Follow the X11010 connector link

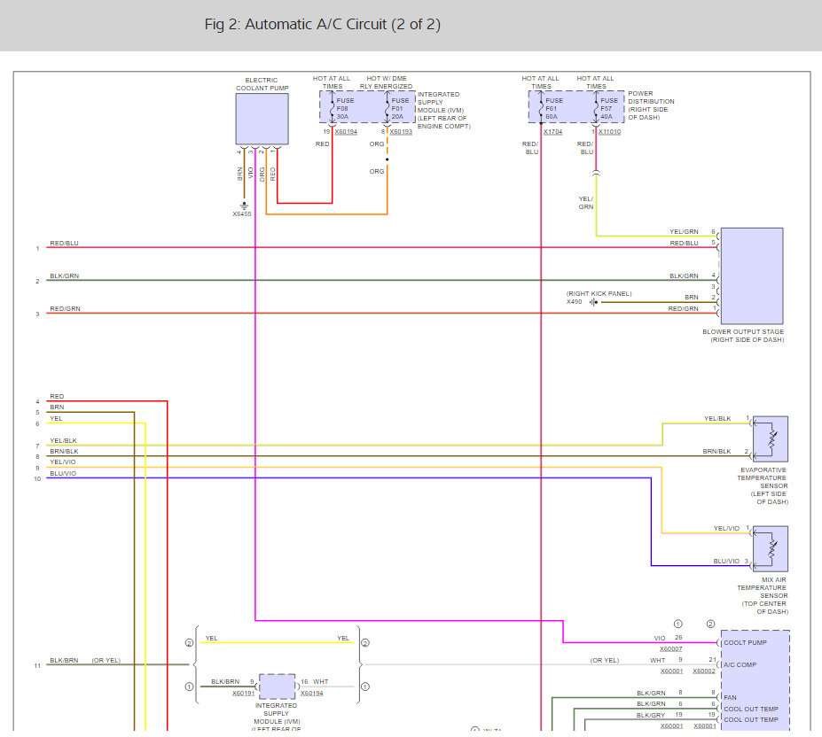(x=609, y=132)
